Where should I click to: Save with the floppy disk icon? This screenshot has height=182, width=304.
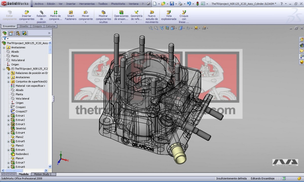[172, 4]
